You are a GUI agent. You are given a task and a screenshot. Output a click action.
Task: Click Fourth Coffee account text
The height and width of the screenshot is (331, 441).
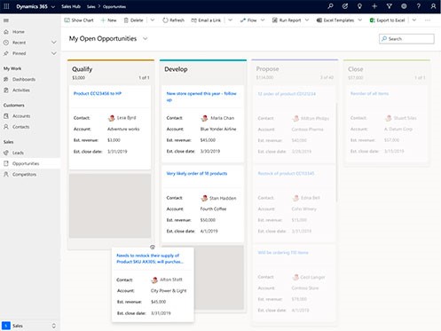coord(213,209)
